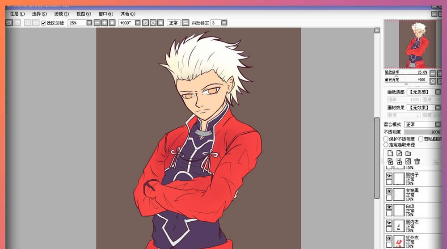Open the zoom percentage 25% dropdown
The height and width of the screenshot is (249, 447).
(89, 23)
